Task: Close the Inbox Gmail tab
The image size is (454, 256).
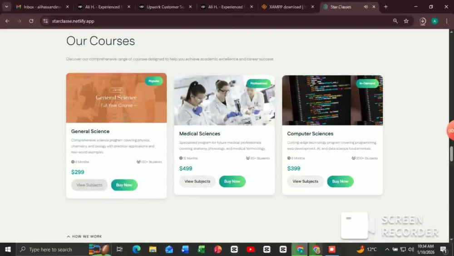Action: 68,7
